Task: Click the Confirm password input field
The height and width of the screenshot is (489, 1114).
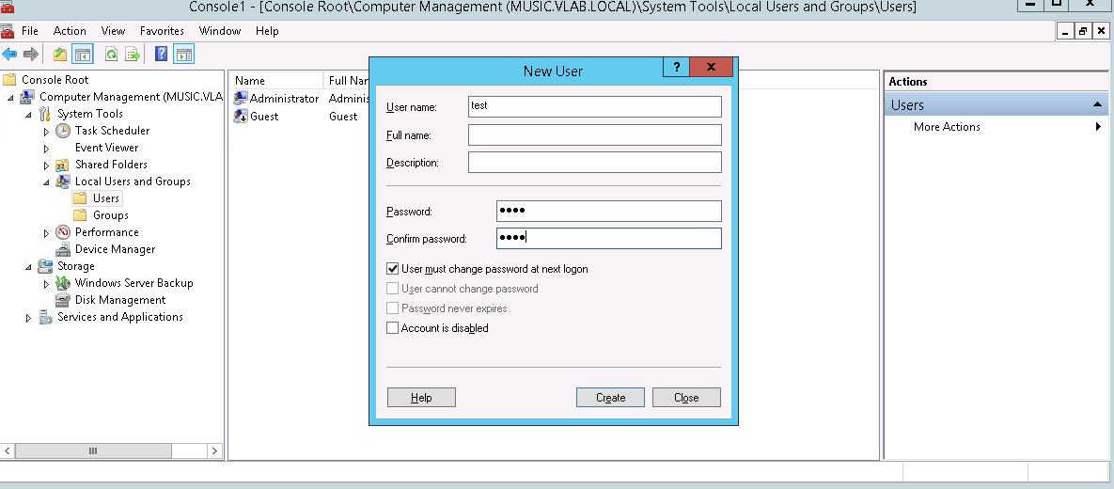Action: tap(609, 238)
